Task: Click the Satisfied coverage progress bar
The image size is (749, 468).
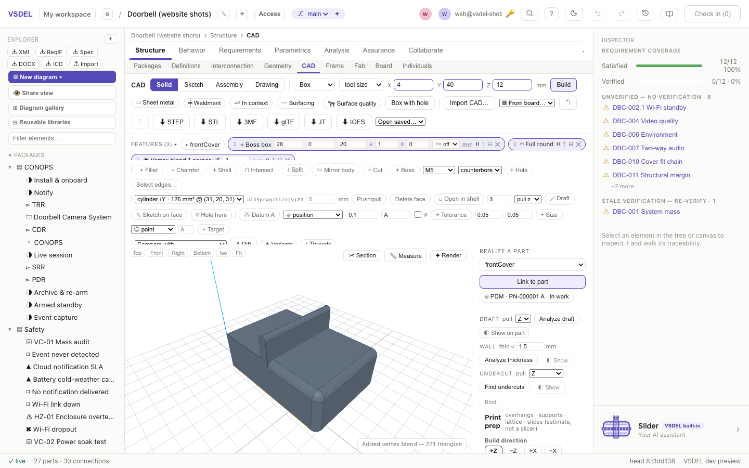Action: point(669,66)
